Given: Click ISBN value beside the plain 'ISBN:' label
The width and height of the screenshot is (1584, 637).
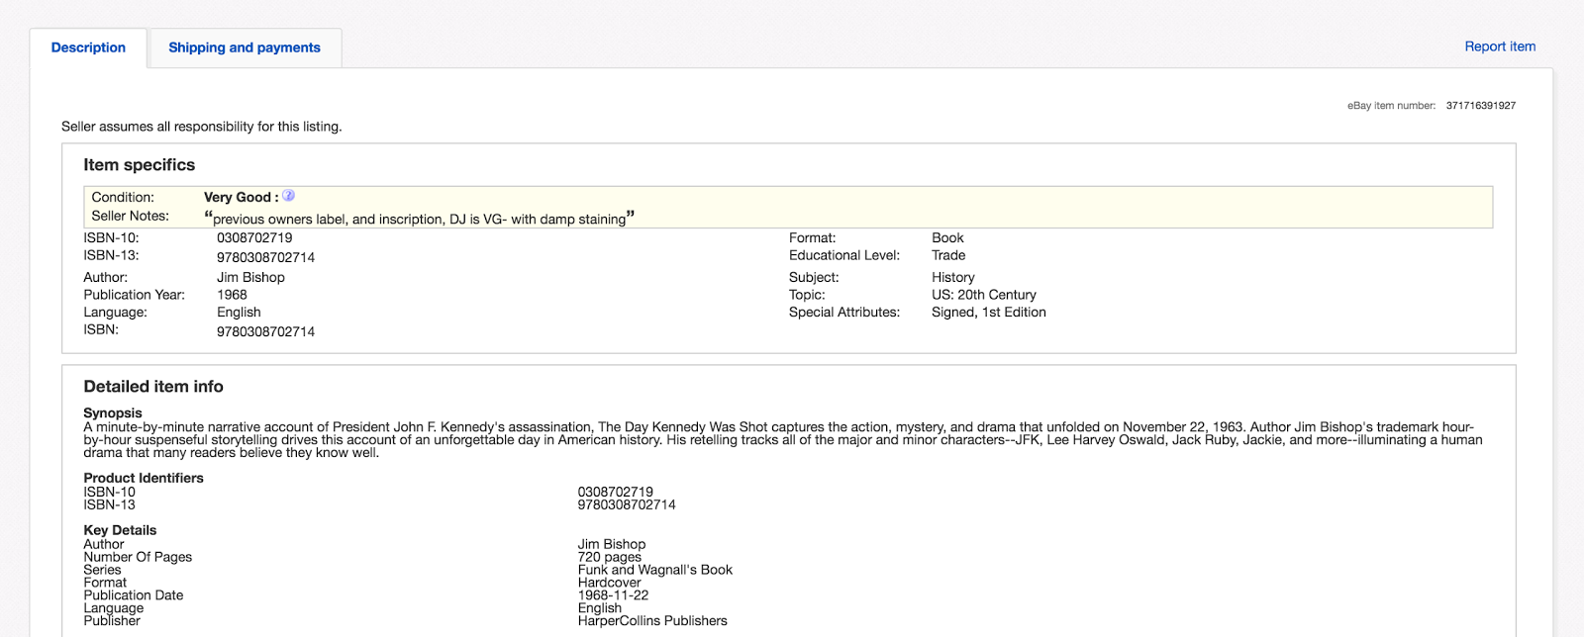Looking at the screenshot, I should 265,331.
